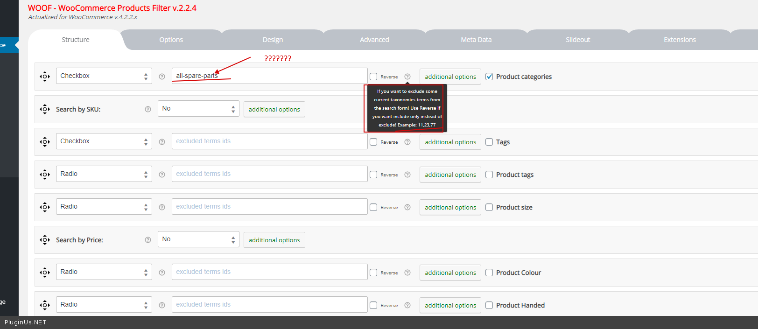The image size is (758, 329).
Task: Click additional options for Product categories
Action: coord(450,77)
